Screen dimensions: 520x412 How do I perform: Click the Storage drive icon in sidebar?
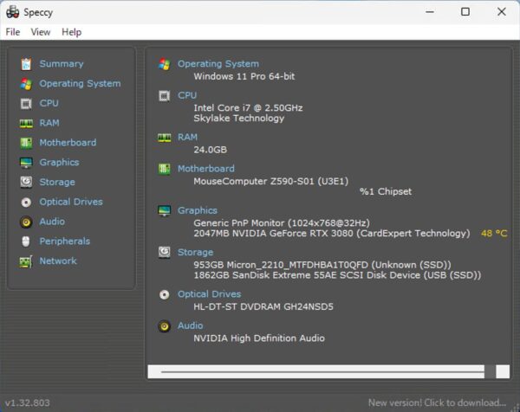(26, 183)
